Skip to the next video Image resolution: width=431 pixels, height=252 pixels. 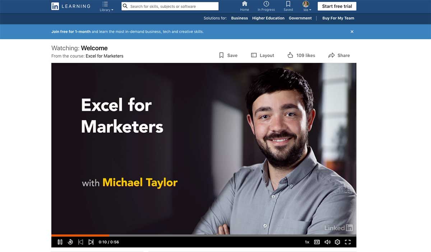(x=91, y=242)
